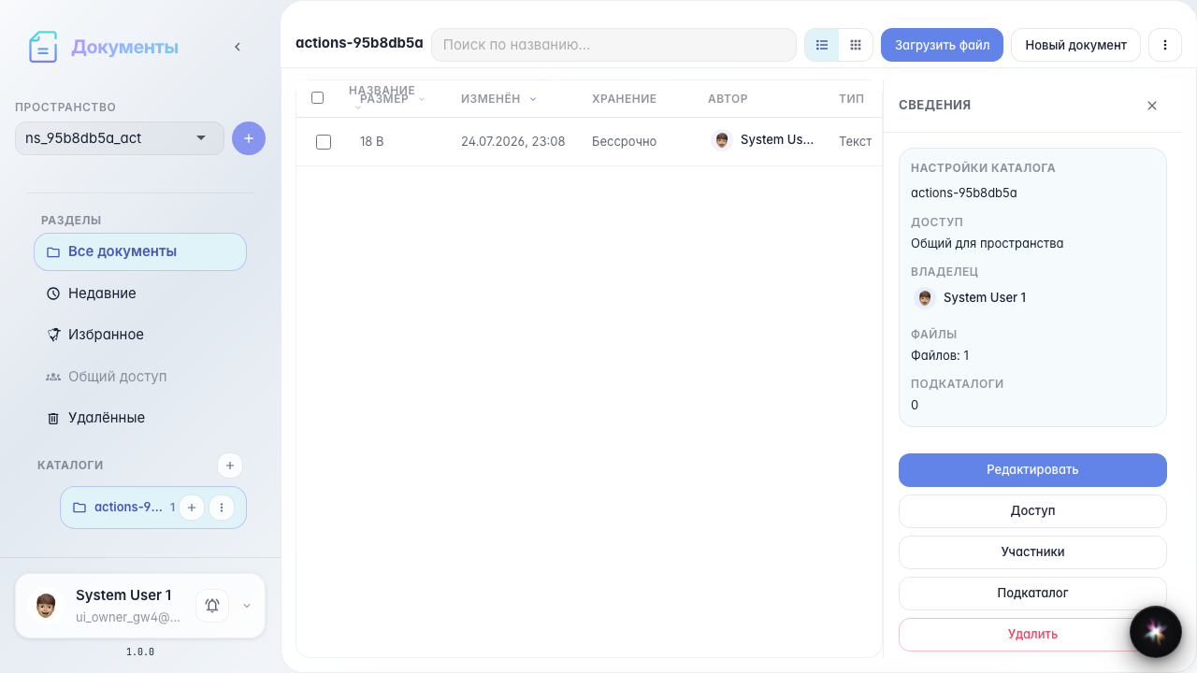Screen dimensions: 1197x673
Task: Sort by Изменён column
Action: click(x=498, y=99)
